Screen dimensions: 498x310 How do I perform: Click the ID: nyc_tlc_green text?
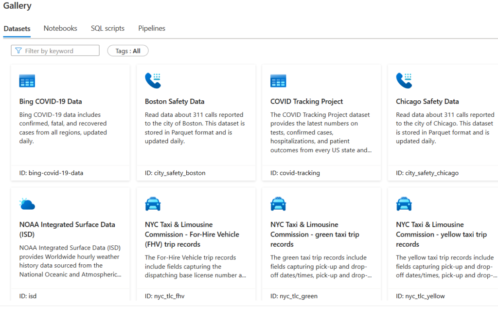point(294,296)
